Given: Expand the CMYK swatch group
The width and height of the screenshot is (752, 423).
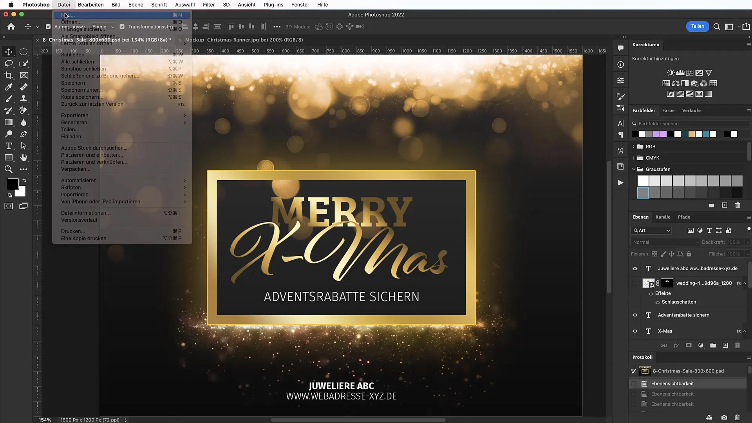Looking at the screenshot, I should pos(634,158).
